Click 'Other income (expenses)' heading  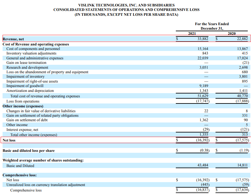[x=23, y=106]
